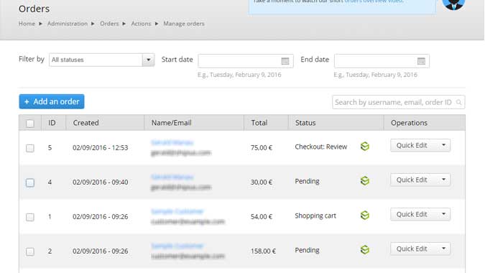The width and height of the screenshot is (485, 273).
Task: Expand Quick Edit arrow for order 4
Action: 443,180
